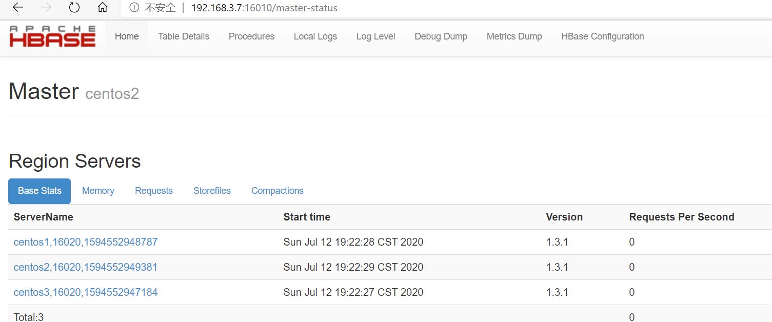Switch to the Requests tab
Screen dimensions: 772x322
154,191
